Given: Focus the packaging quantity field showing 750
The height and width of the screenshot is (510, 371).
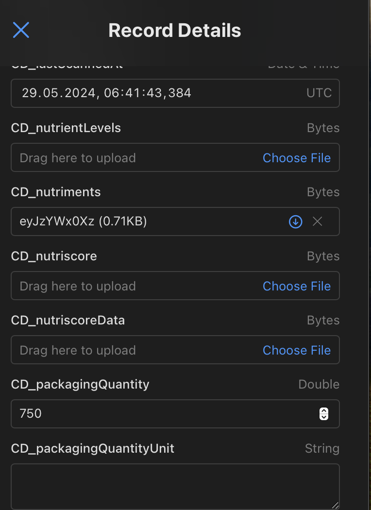Looking at the screenshot, I should (x=160, y=414).
